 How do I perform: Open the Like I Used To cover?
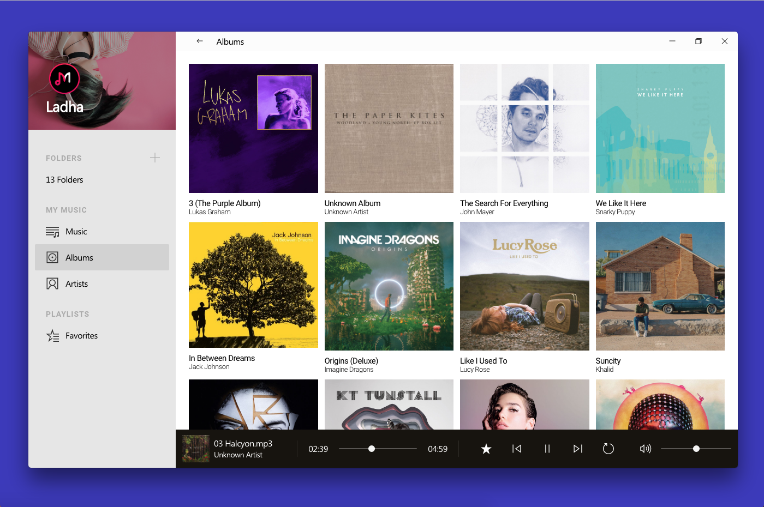(x=524, y=286)
